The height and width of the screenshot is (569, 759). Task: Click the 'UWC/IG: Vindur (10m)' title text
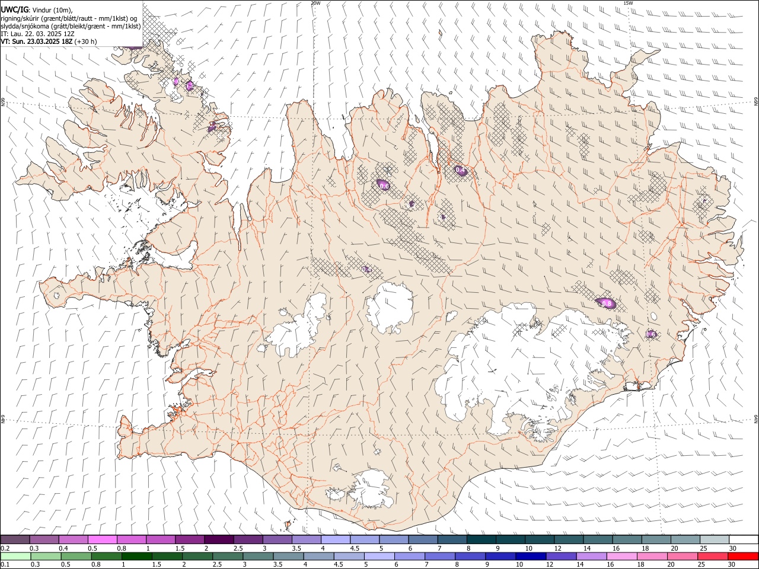pyautogui.click(x=37, y=9)
